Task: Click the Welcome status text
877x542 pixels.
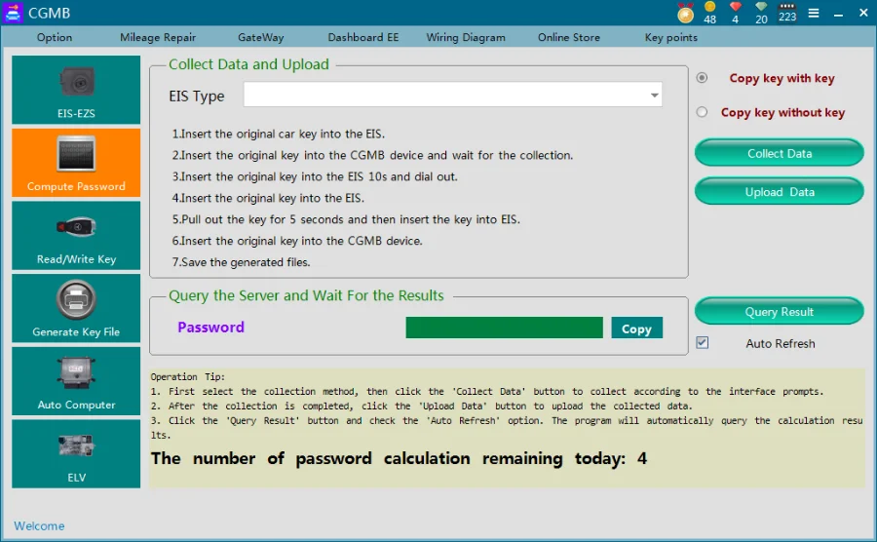Action: click(39, 525)
